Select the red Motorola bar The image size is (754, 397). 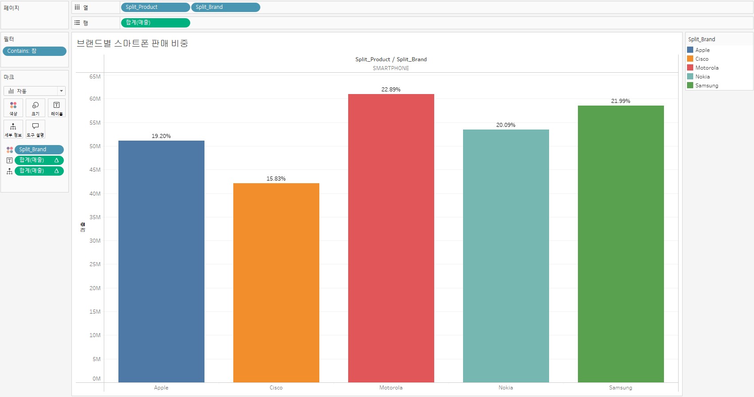pos(391,238)
